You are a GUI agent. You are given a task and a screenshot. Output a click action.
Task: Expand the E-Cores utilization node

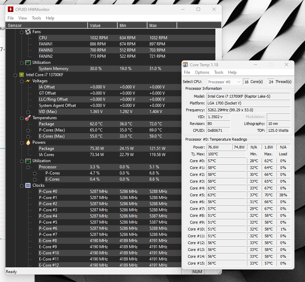[35, 180]
